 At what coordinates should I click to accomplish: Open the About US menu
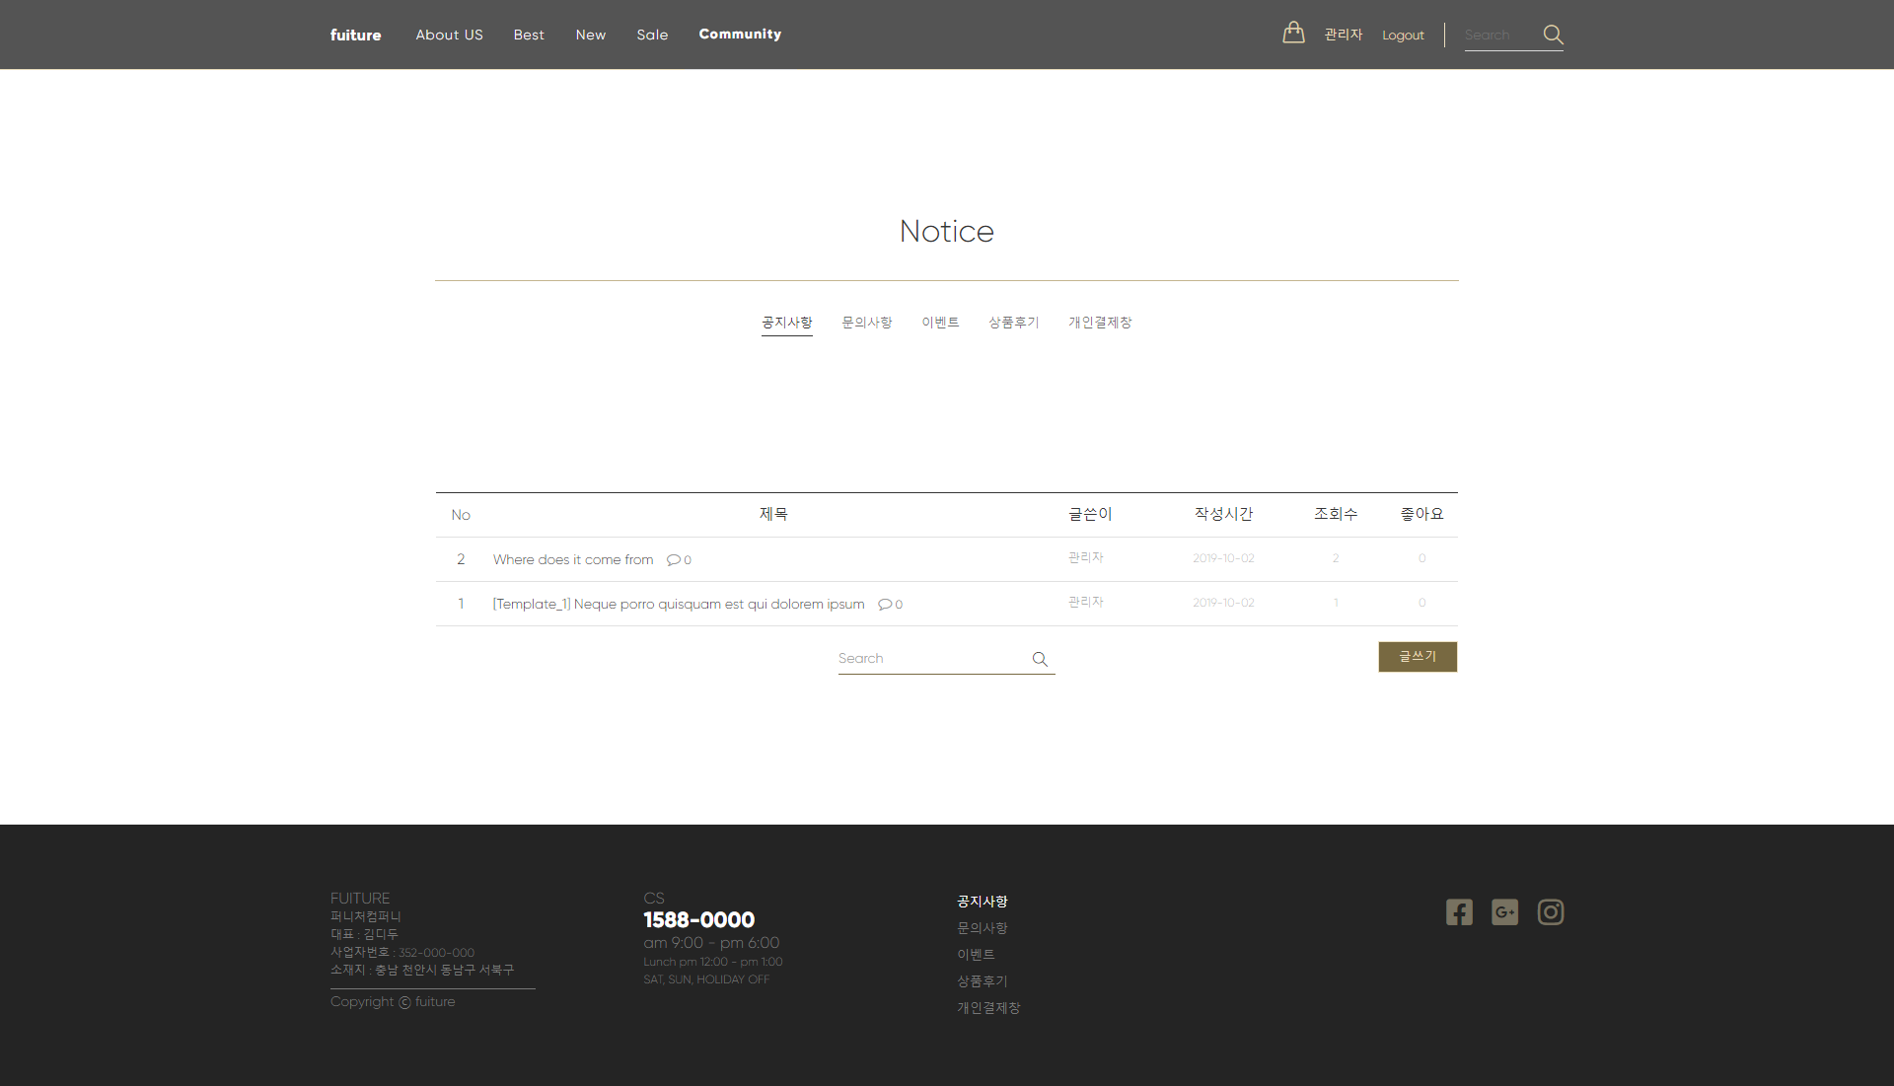tap(449, 35)
